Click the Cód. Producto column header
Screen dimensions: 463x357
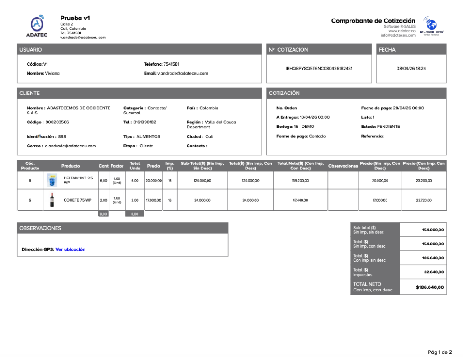click(x=30, y=165)
